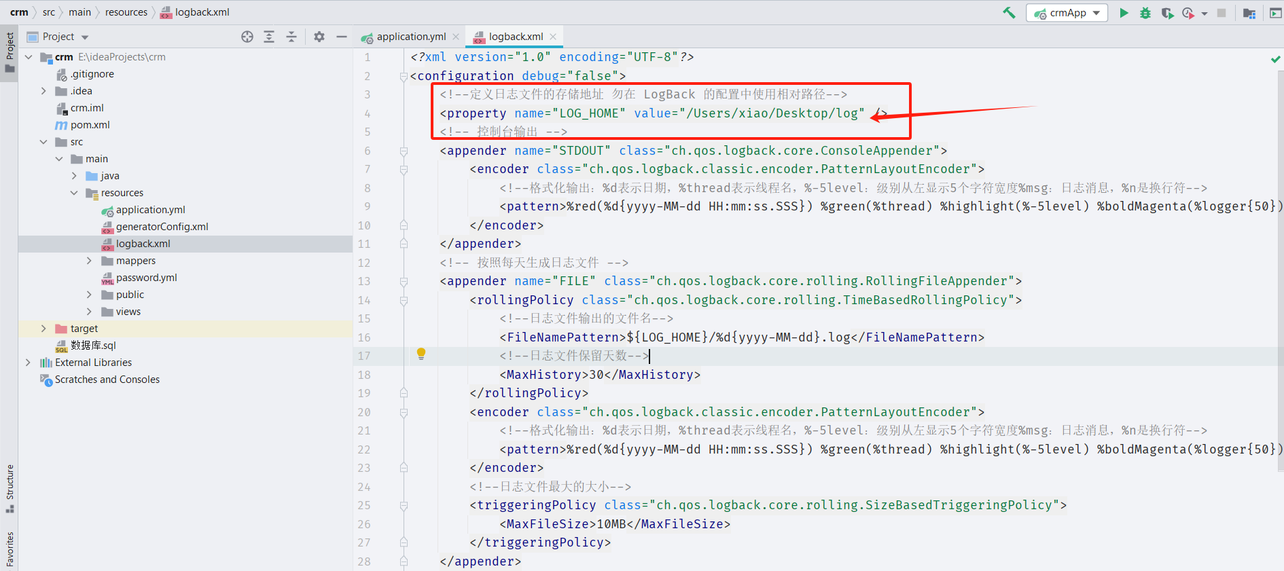Click the MaxFileSize 10MB line text
The width and height of the screenshot is (1284, 571).
point(615,524)
